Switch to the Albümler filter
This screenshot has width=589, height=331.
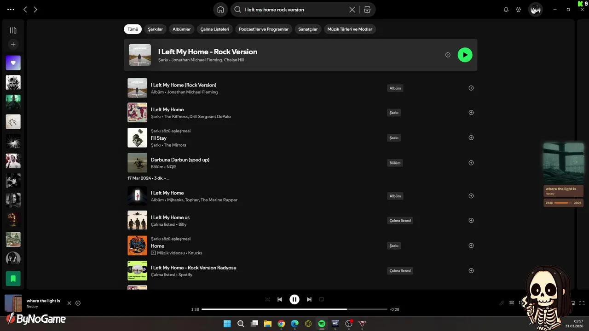click(x=181, y=29)
